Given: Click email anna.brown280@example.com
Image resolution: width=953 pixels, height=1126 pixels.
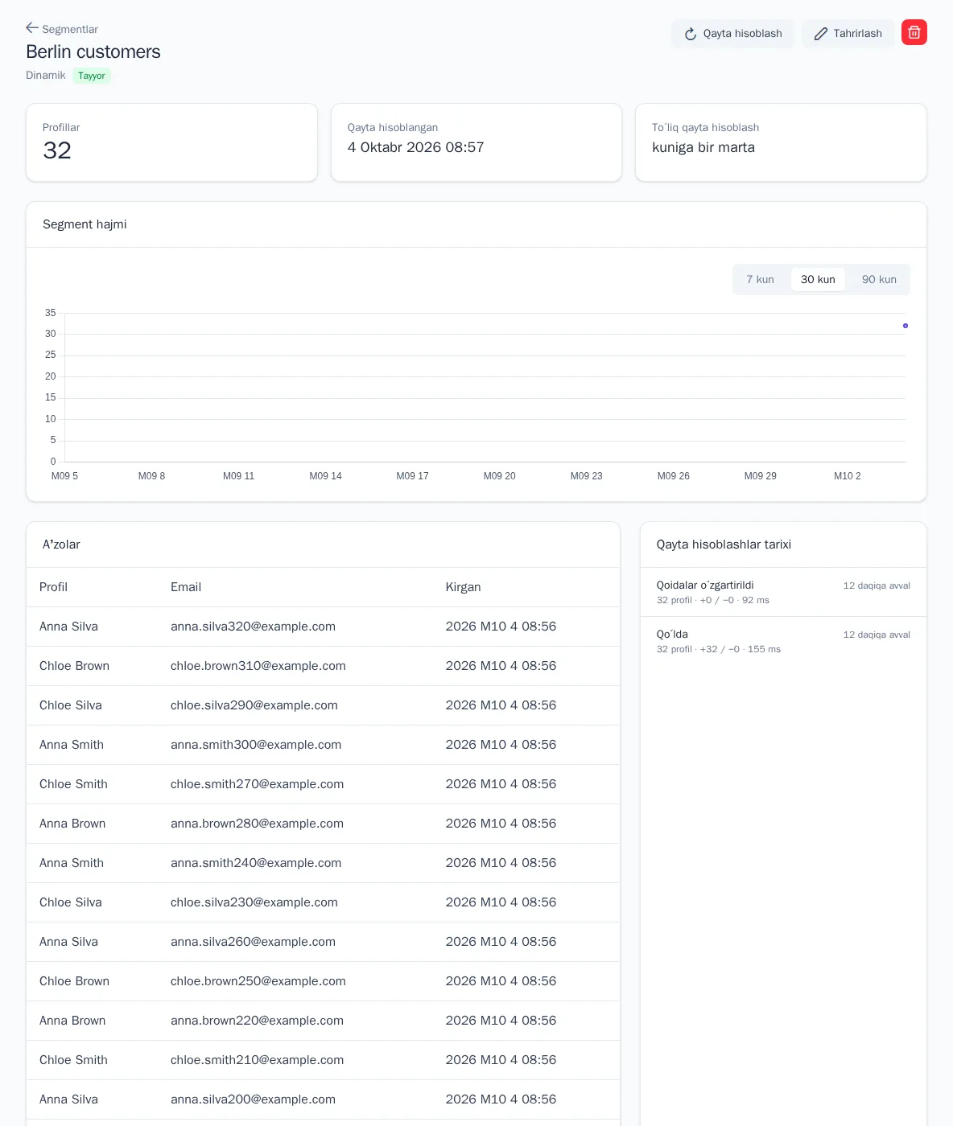Looking at the screenshot, I should pyautogui.click(x=258, y=824).
